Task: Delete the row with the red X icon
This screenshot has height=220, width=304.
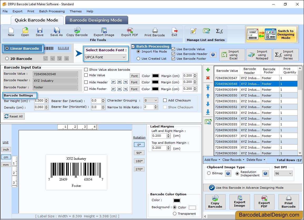Action: pyautogui.click(x=208, y=78)
